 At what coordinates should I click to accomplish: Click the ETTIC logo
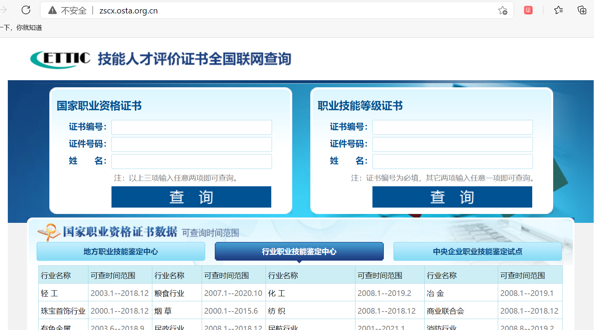pos(61,59)
